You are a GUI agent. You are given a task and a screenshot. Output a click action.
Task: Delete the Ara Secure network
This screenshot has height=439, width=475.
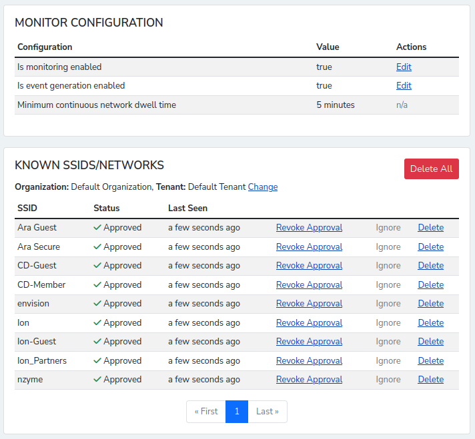(431, 247)
